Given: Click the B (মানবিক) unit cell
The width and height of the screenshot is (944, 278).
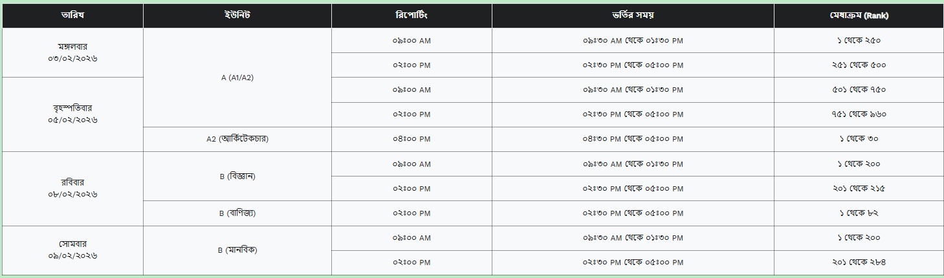Looking at the screenshot, I should (237, 250).
